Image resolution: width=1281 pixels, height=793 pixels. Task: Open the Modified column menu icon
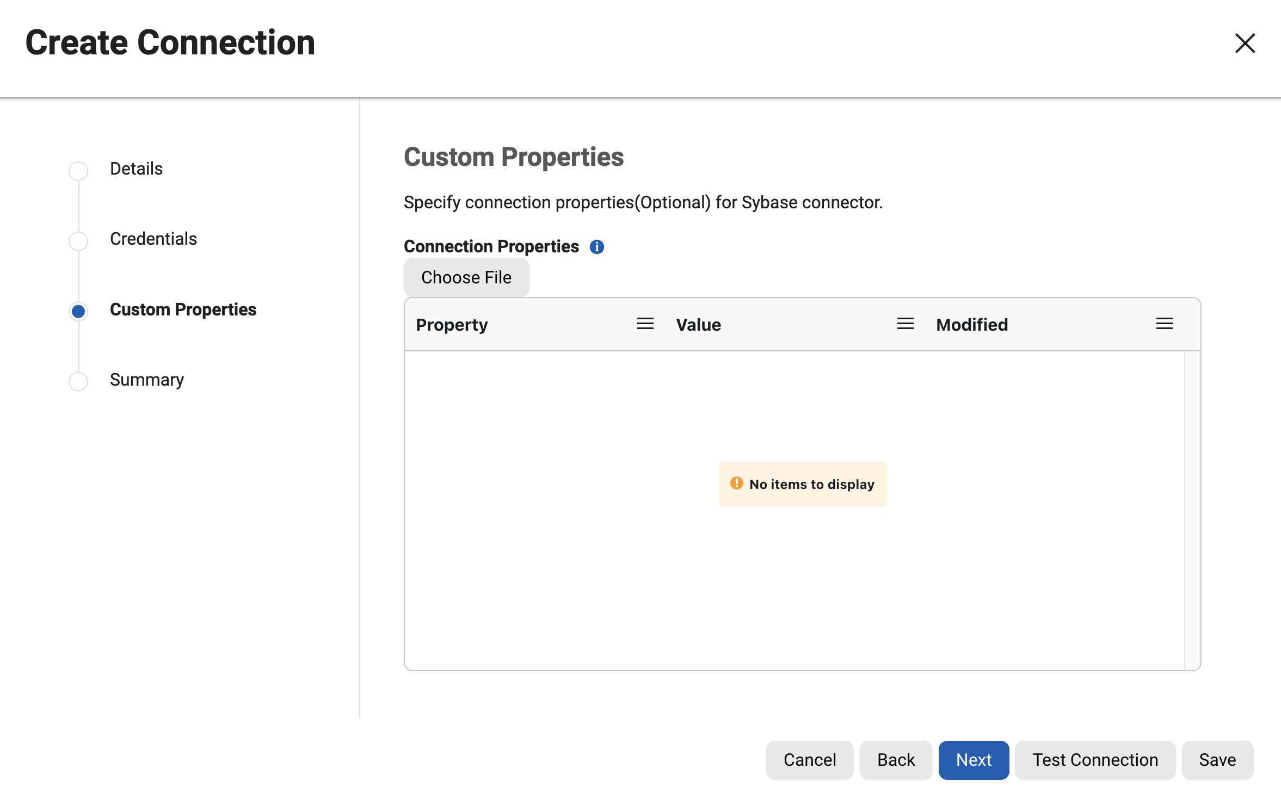[1164, 324]
